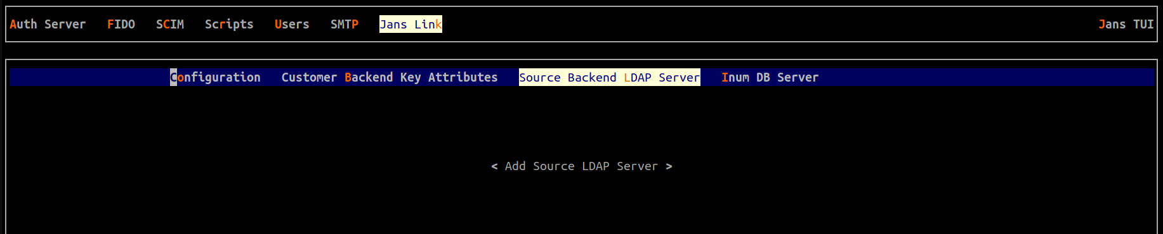Click the orange I in Inum DB Server

click(725, 77)
